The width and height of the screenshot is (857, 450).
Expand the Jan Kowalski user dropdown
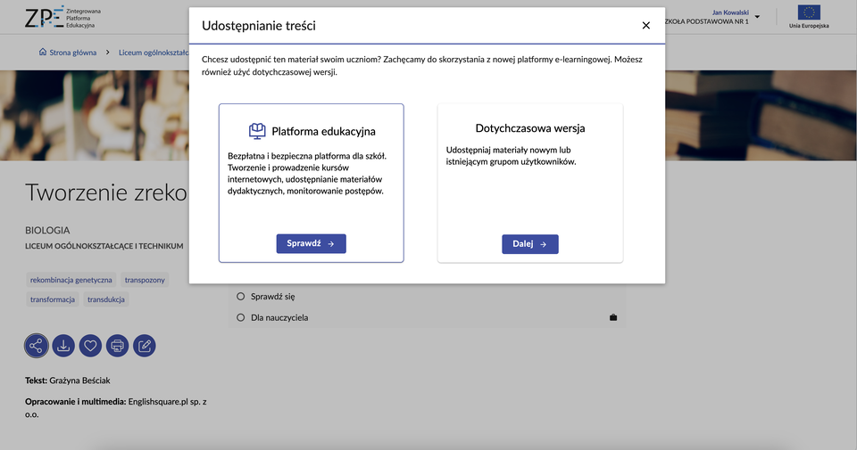point(757,17)
